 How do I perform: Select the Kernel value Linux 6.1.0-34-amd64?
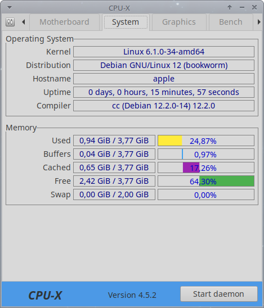tap(164, 52)
